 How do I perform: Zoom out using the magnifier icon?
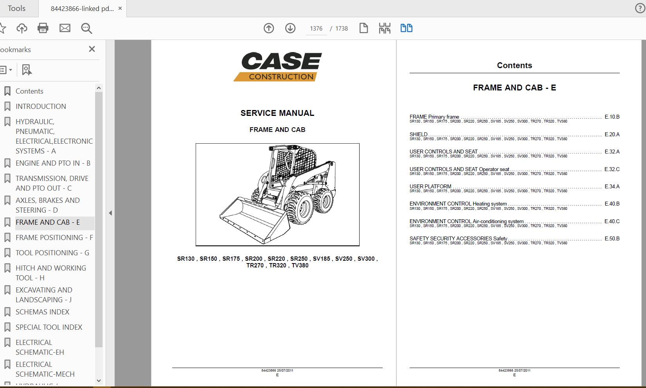point(86,28)
